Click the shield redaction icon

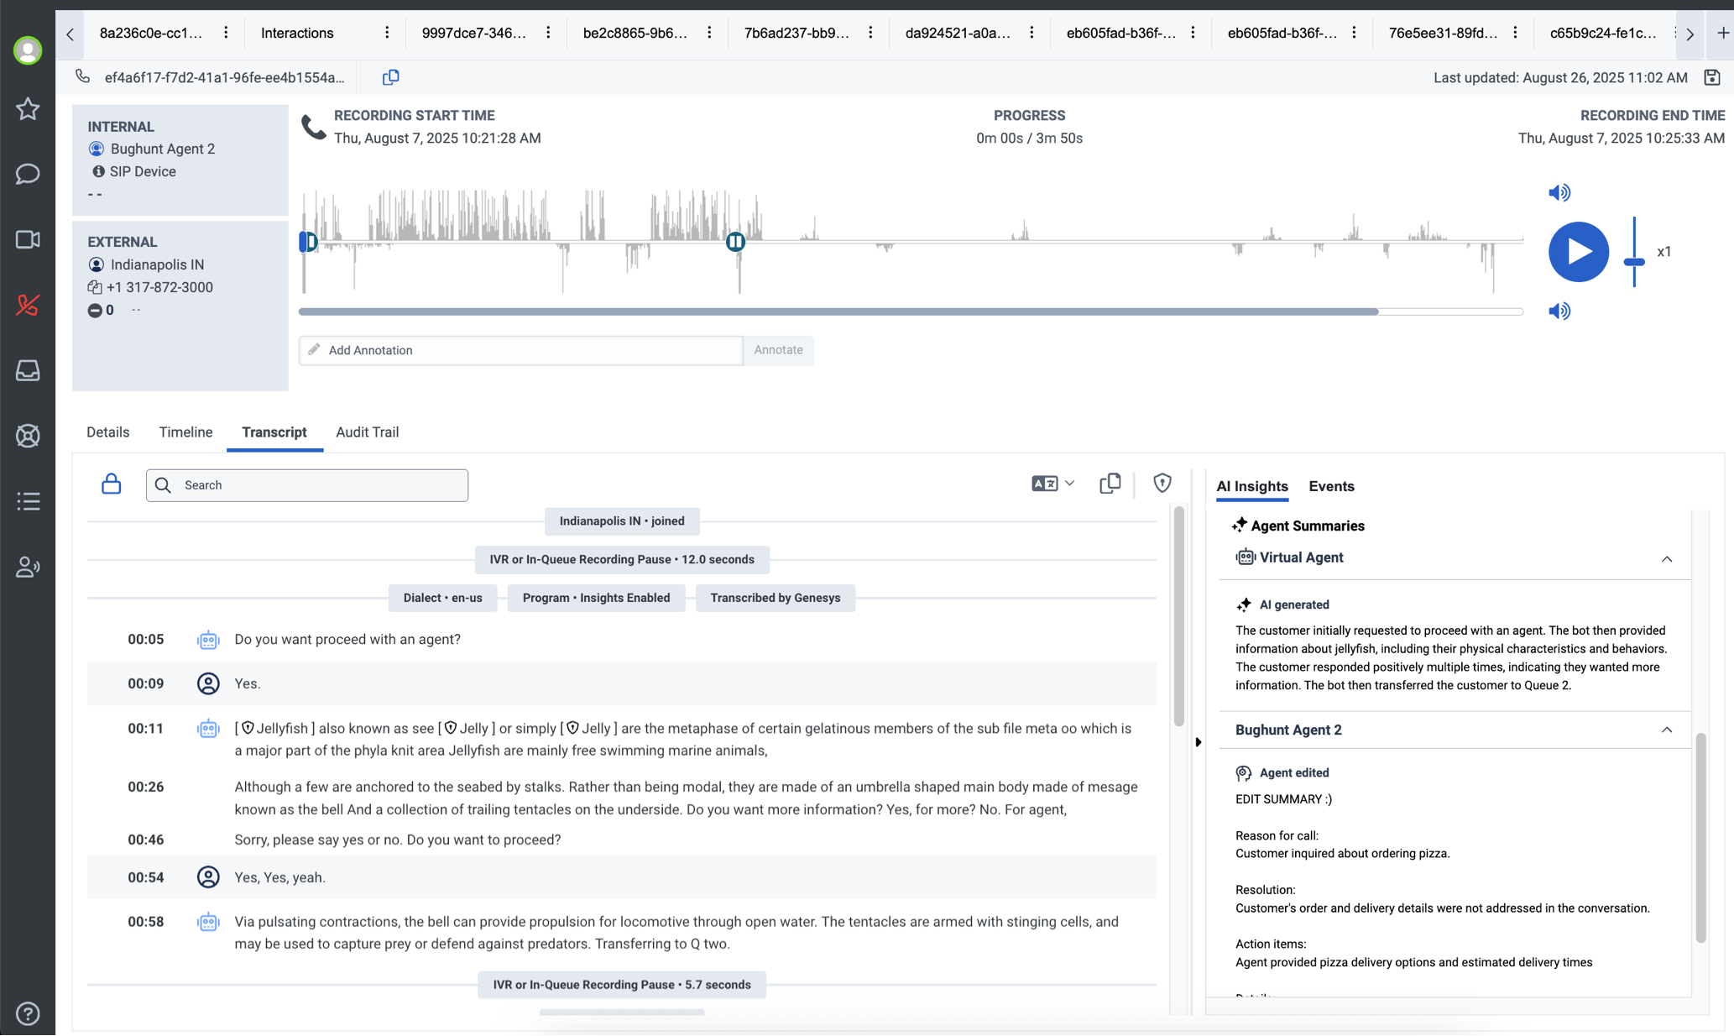[x=1162, y=484]
